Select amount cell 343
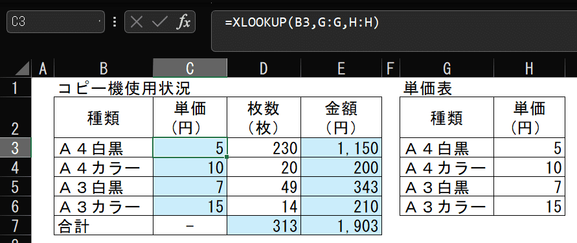The image size is (577, 243). pos(341,187)
